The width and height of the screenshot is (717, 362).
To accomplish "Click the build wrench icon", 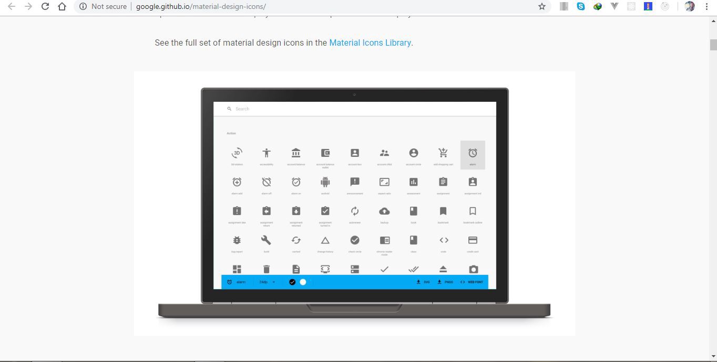I will click(266, 240).
